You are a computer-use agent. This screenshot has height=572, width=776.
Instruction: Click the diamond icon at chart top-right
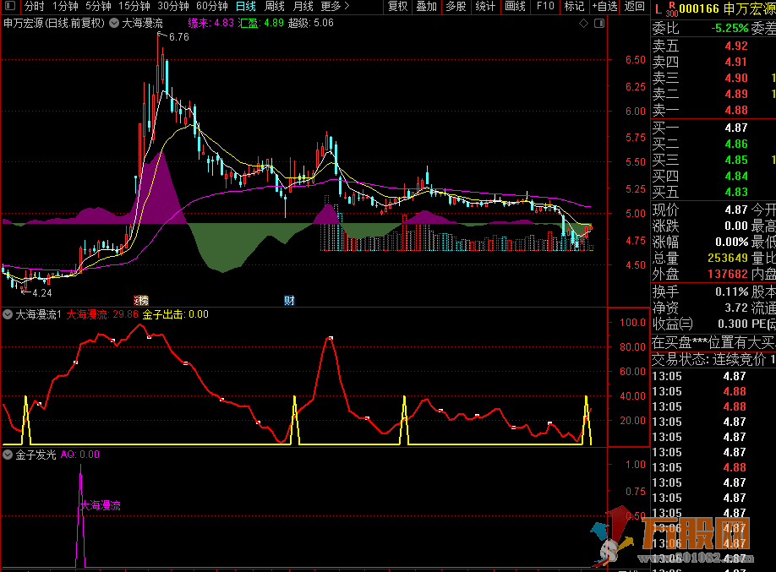click(584, 24)
